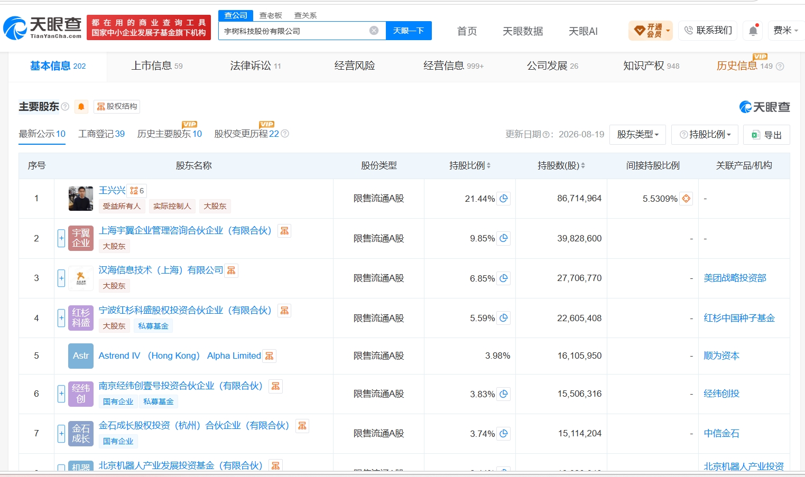
Task: Click the orange alert bell next to 主要股东
Action: pyautogui.click(x=81, y=107)
